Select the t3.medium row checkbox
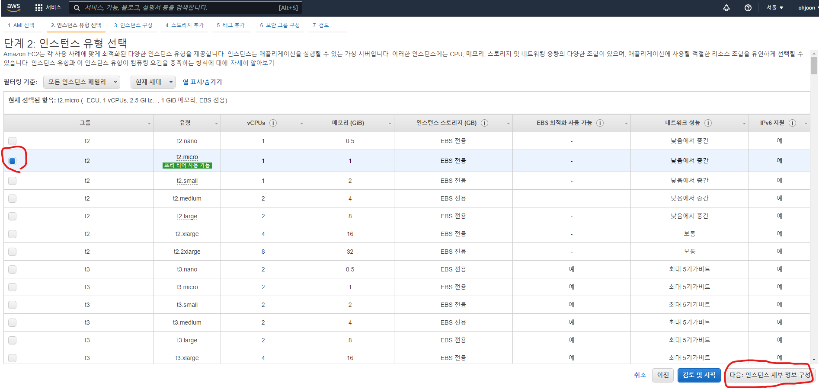The height and width of the screenshot is (389, 819). coord(12,322)
